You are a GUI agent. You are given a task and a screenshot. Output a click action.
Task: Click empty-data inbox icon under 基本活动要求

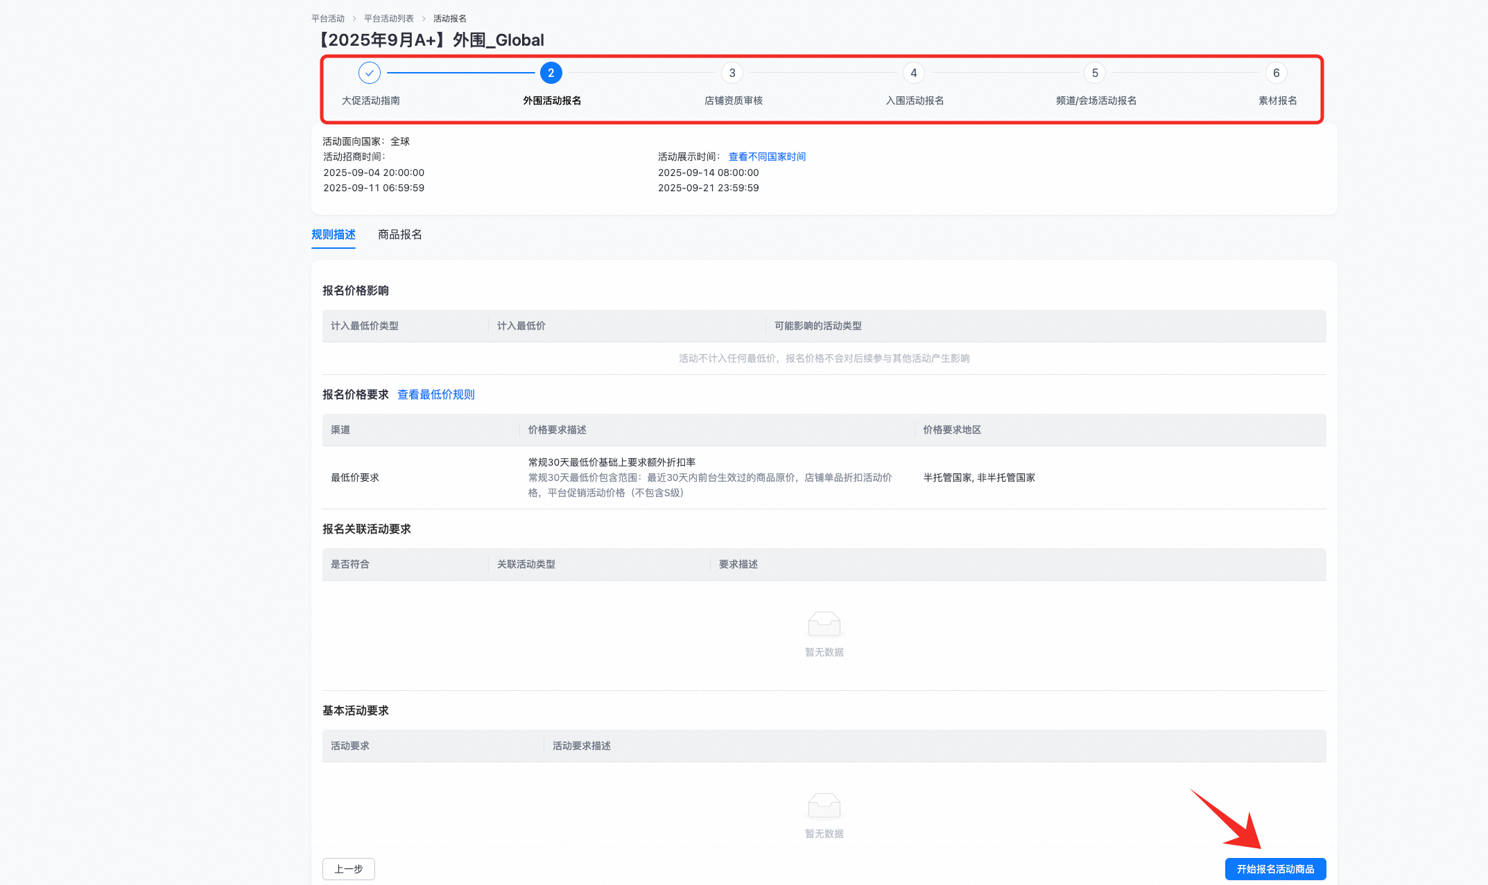click(824, 805)
